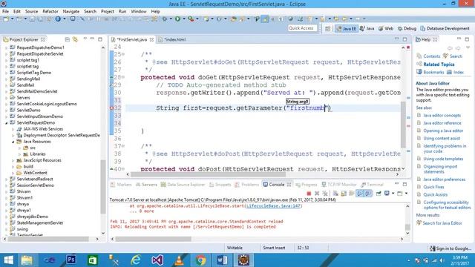Open the Source menu
Viewport: 475px width, 267px height.
(x=31, y=11)
